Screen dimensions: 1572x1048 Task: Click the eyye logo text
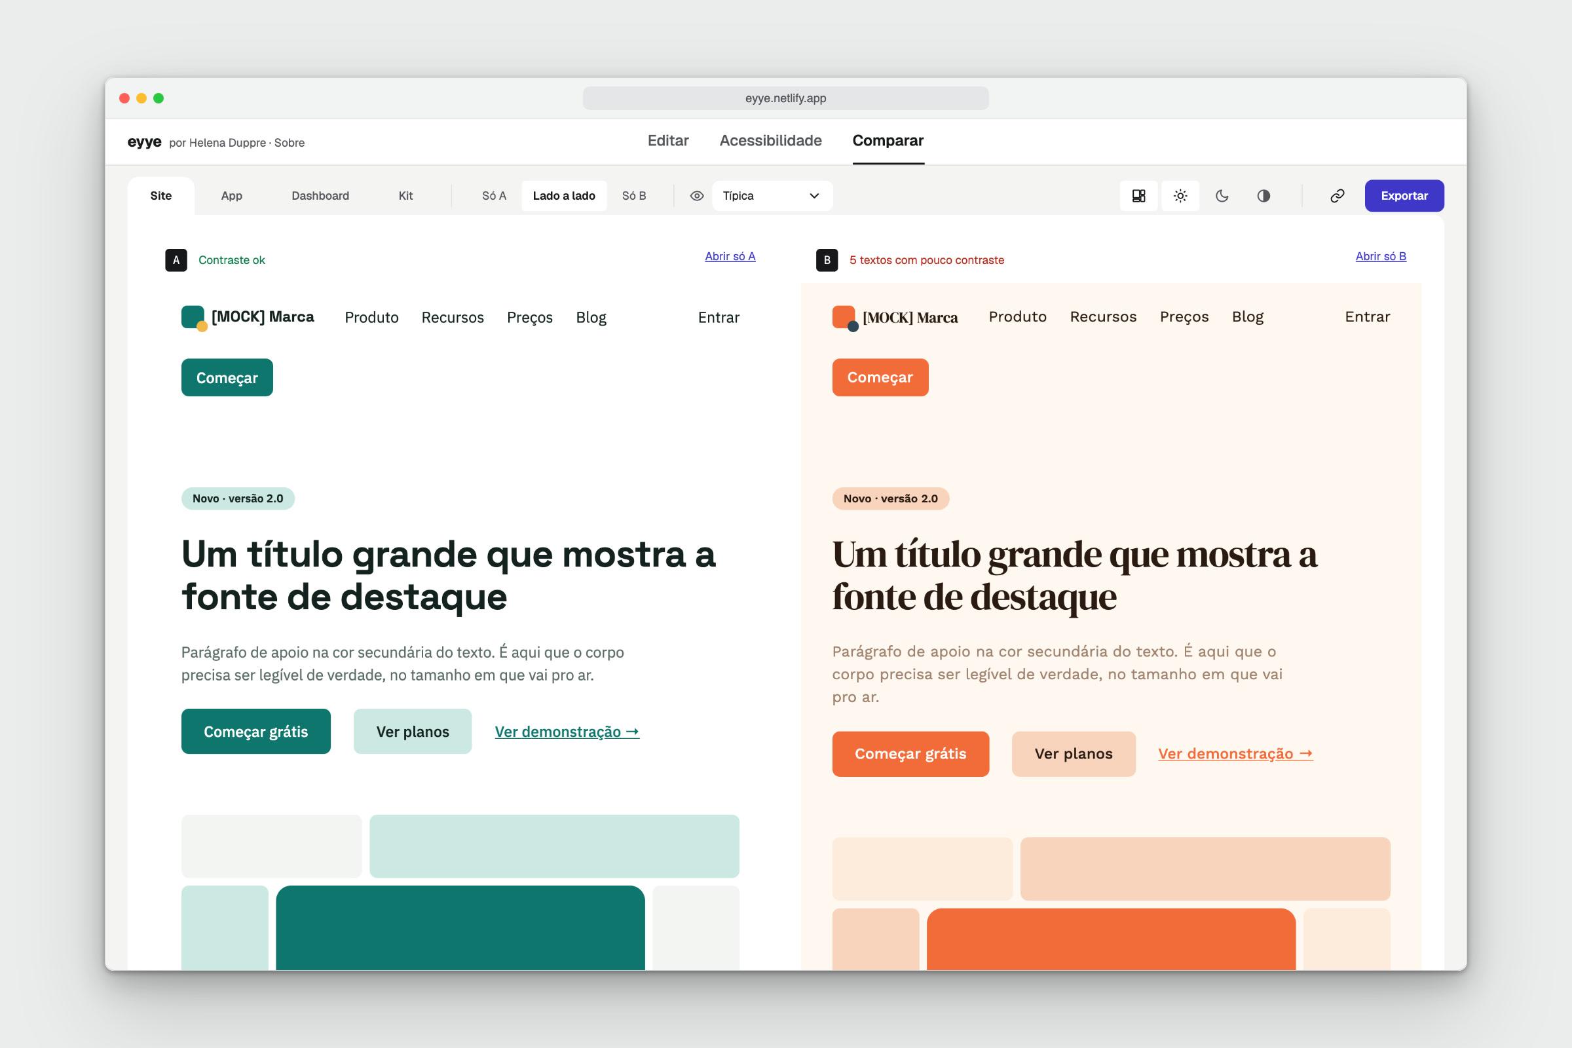(144, 141)
